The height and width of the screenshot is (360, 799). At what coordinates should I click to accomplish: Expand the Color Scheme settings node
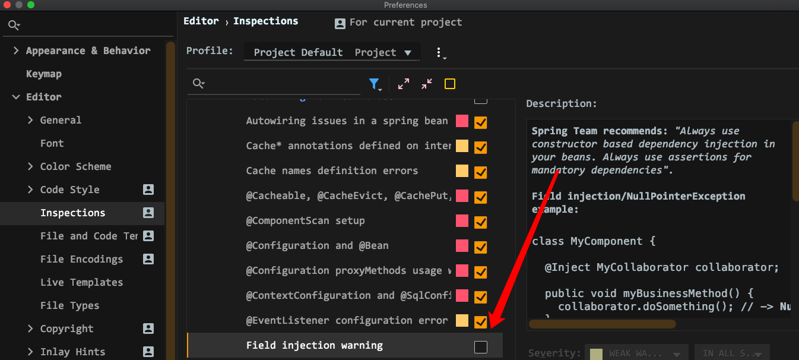click(x=30, y=166)
